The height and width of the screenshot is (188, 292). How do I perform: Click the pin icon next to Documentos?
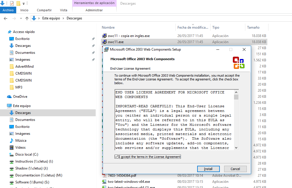pos(93,53)
